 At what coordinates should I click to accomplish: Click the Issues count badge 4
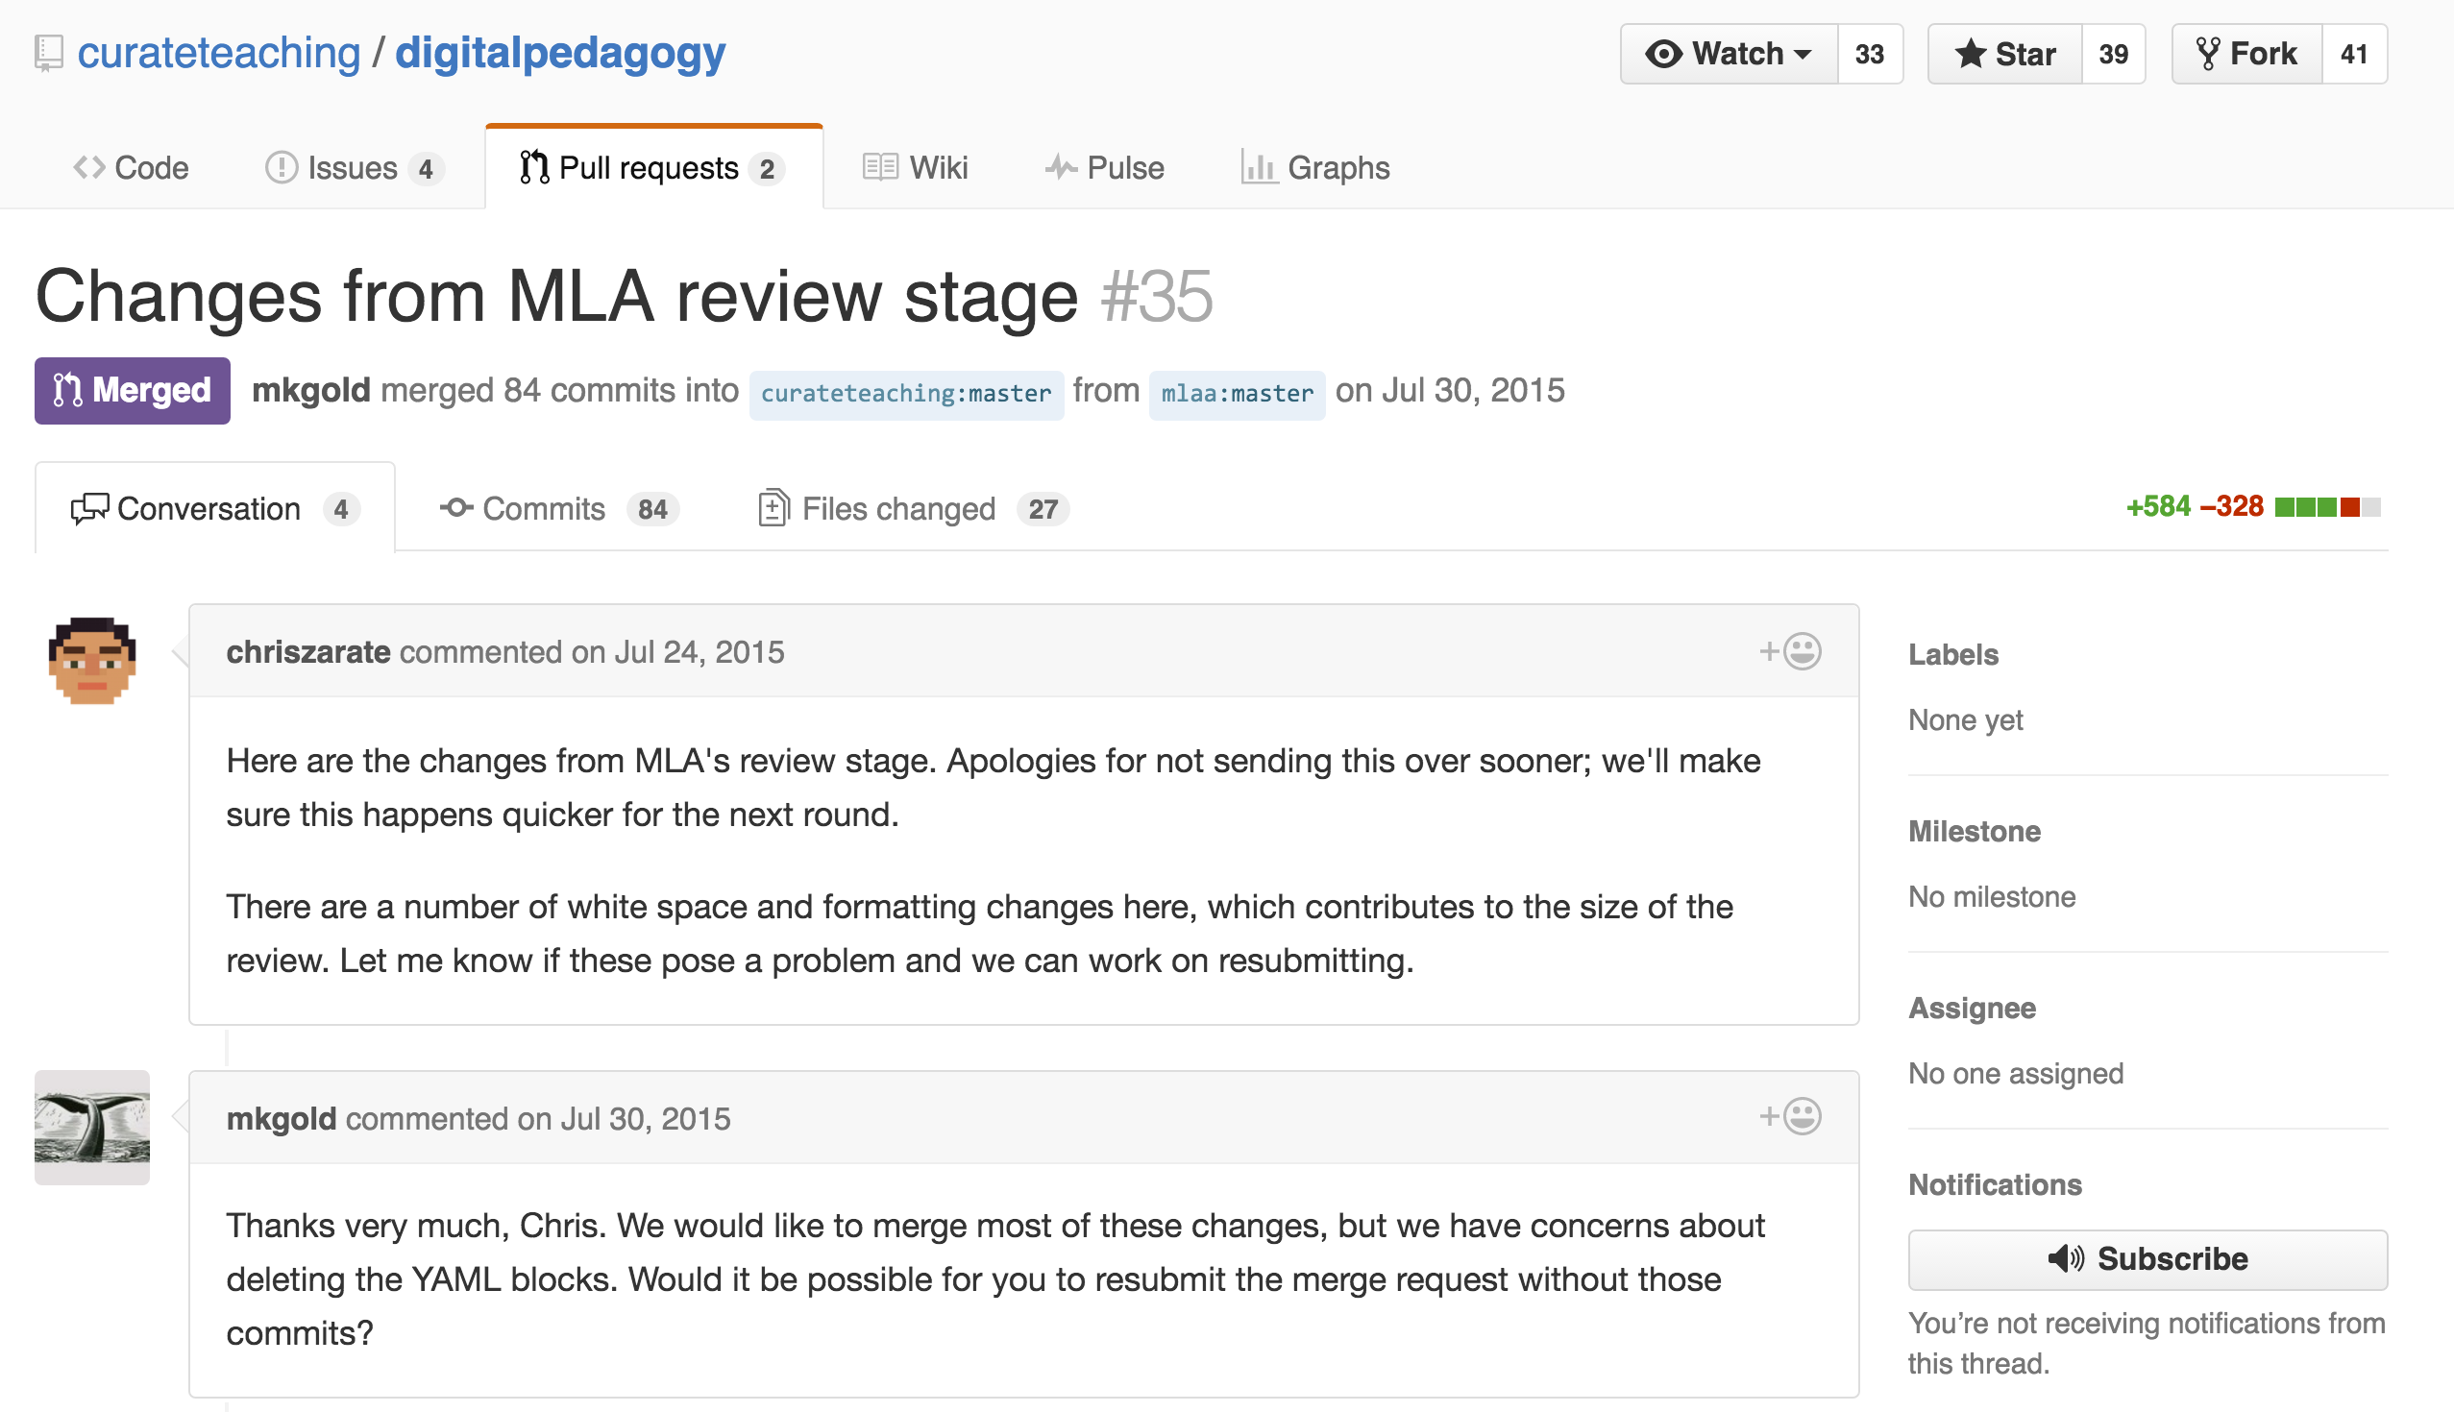click(426, 169)
